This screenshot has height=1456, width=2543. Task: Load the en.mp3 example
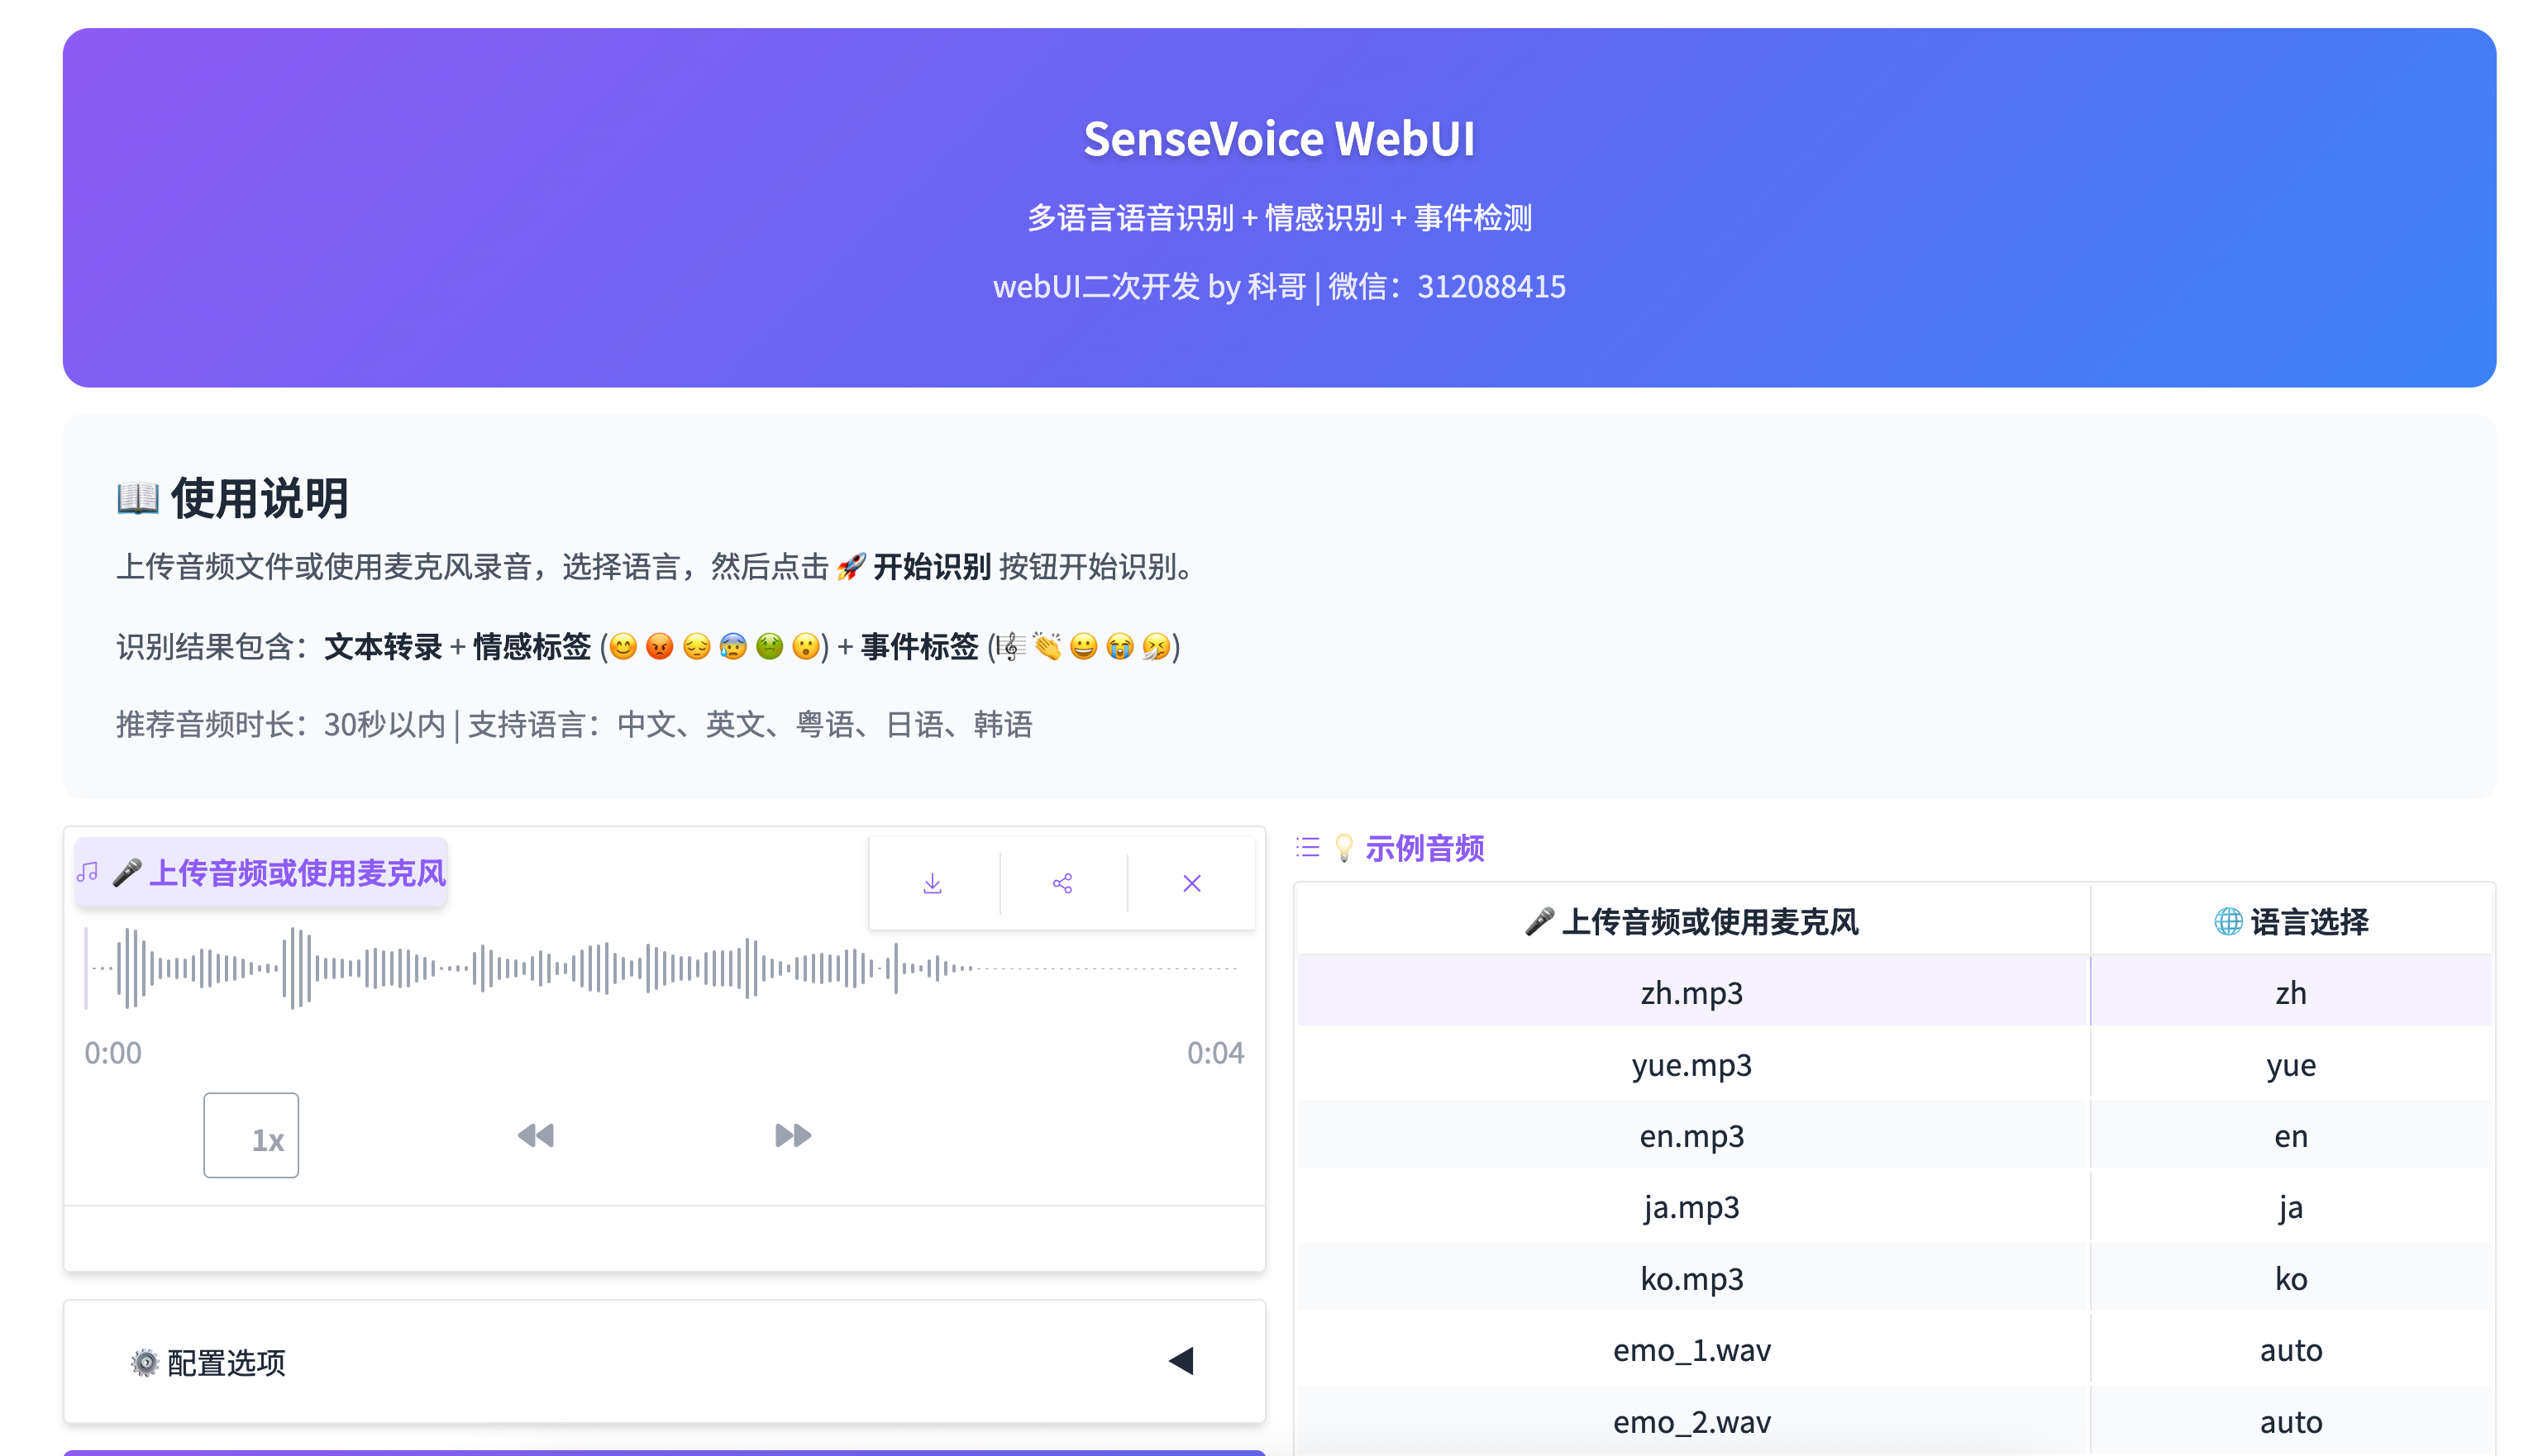(1691, 1136)
